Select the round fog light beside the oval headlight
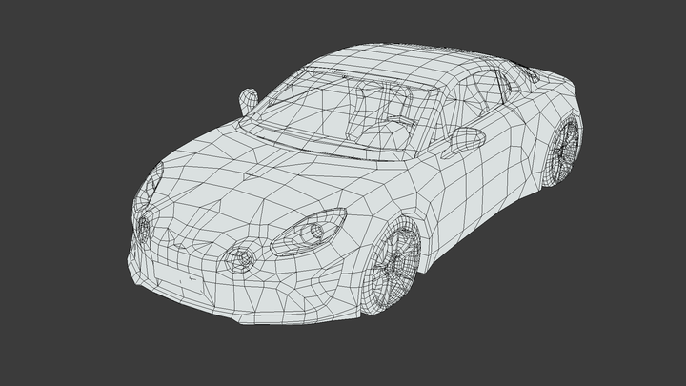This screenshot has height=386, width=686. [x=240, y=258]
